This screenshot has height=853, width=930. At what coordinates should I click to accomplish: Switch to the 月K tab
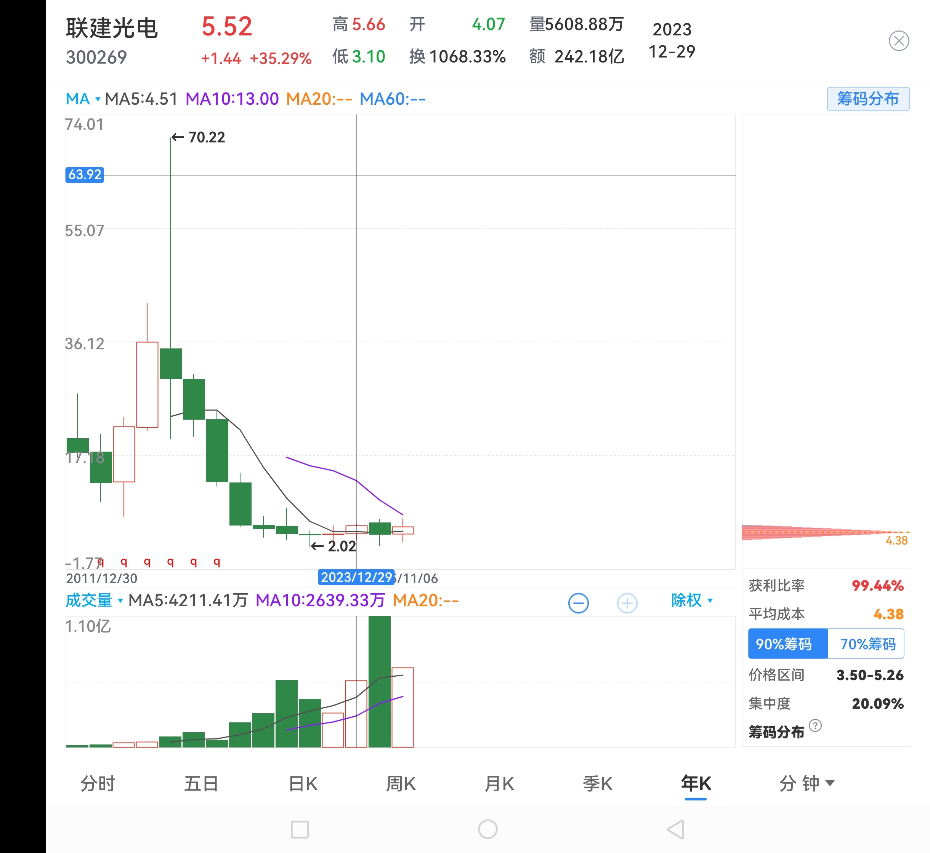point(499,783)
